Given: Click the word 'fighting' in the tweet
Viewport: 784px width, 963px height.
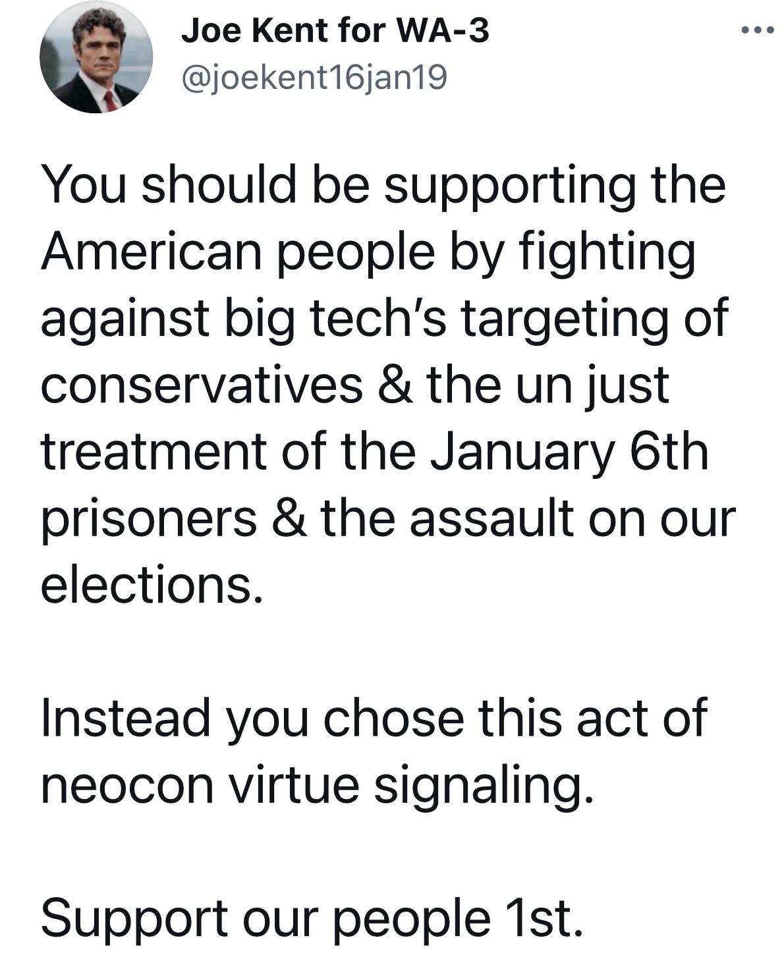Looking at the screenshot, I should (607, 254).
